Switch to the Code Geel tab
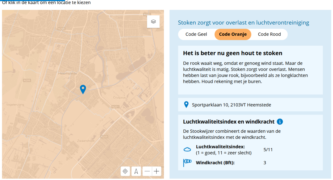The width and height of the screenshot is (333, 180). click(196, 34)
